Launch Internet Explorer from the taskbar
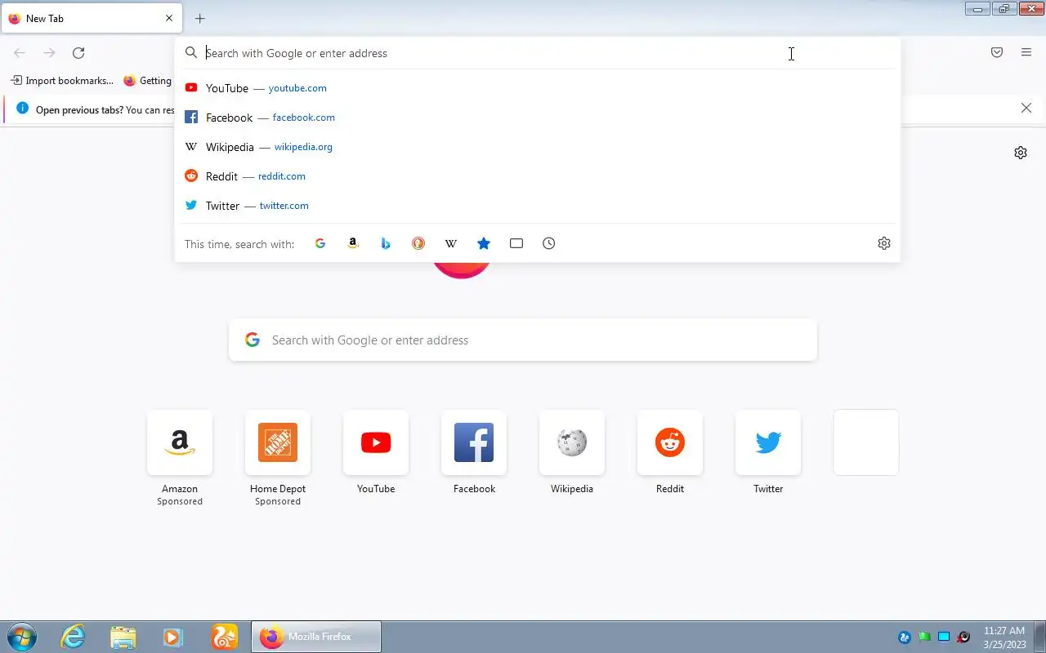 click(73, 637)
